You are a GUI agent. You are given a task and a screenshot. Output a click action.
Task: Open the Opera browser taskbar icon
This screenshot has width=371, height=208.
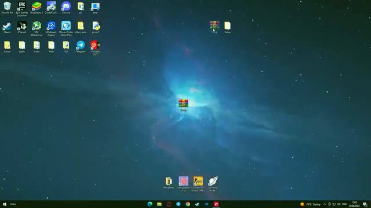(169, 204)
